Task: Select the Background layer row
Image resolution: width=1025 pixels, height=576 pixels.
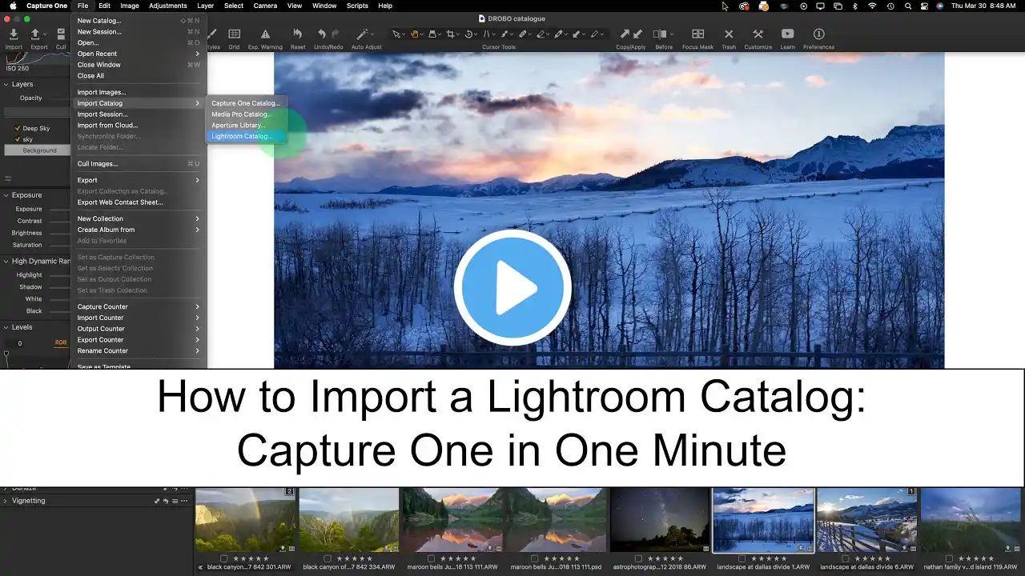Action: pyautogui.click(x=38, y=150)
